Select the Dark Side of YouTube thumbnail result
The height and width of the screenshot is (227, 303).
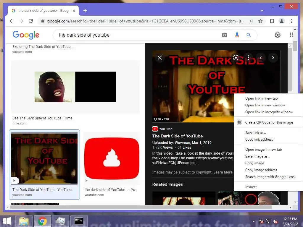click(x=44, y=158)
